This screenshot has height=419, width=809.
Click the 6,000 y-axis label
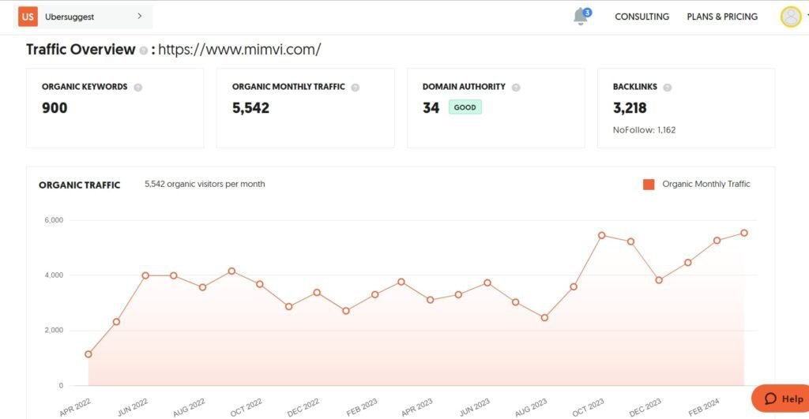click(54, 220)
